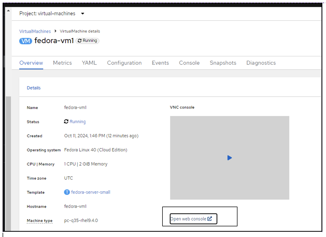Click the external-link icon on Open web console
This screenshot has width=326, height=237.
pos(210,219)
